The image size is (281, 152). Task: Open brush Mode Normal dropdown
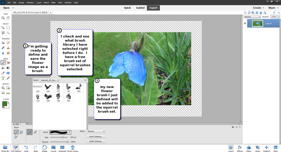click(96, 131)
